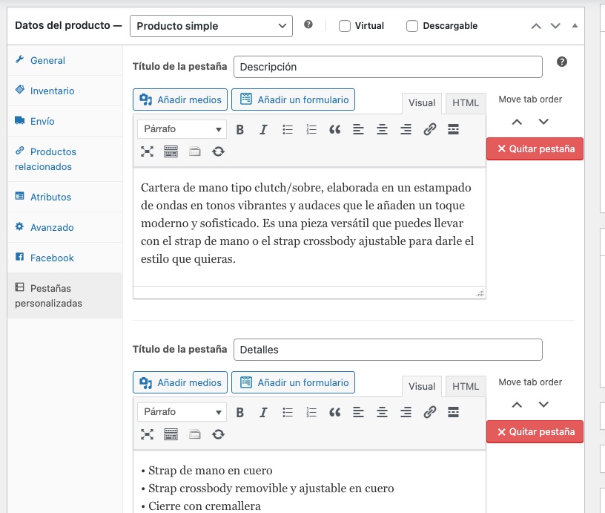Image resolution: width=605 pixels, height=513 pixels.
Task: Click Añadir un formulario above Descripción editor
Action: (x=294, y=99)
